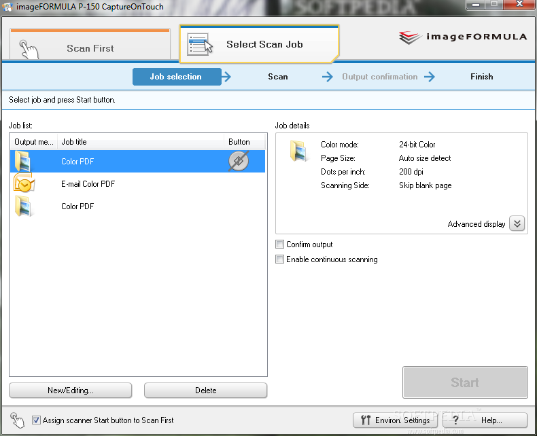537x436 pixels.
Task: Click the Scan step label
Action: [x=278, y=77]
